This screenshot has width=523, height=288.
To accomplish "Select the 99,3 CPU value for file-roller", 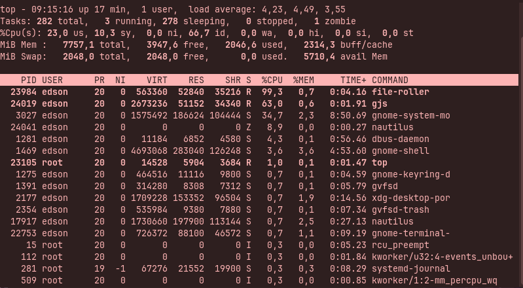I will click(x=272, y=92).
